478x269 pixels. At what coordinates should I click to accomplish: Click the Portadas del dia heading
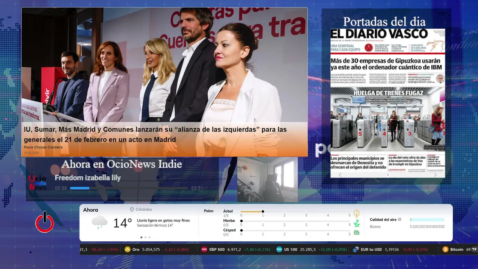384,21
